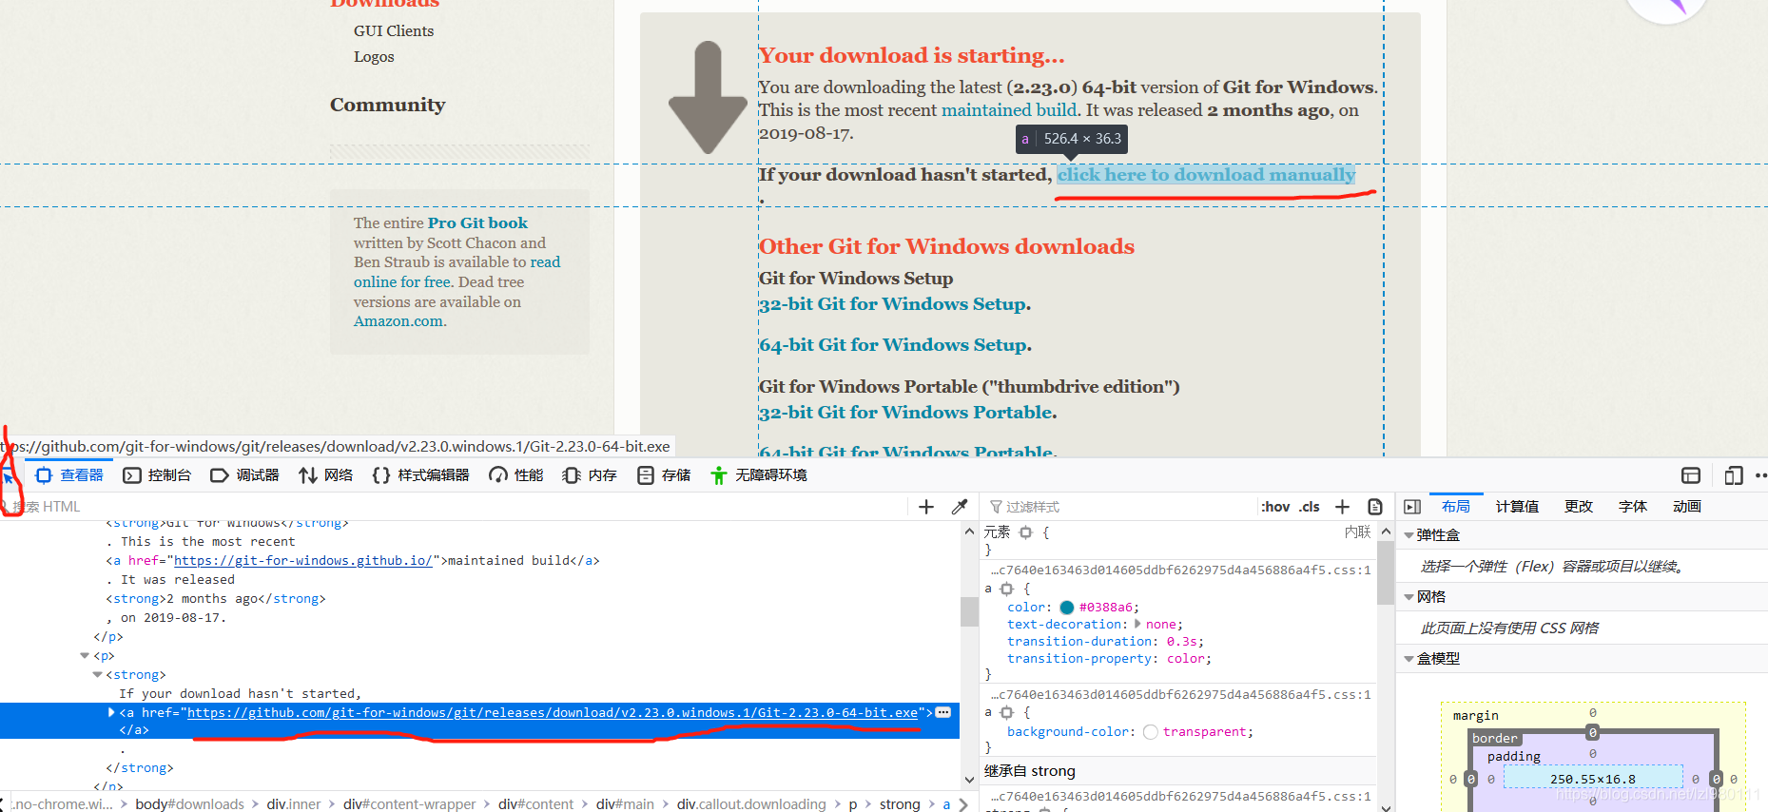1768x812 pixels.
Task: Open the iframe picker window icon
Action: 1691,475
